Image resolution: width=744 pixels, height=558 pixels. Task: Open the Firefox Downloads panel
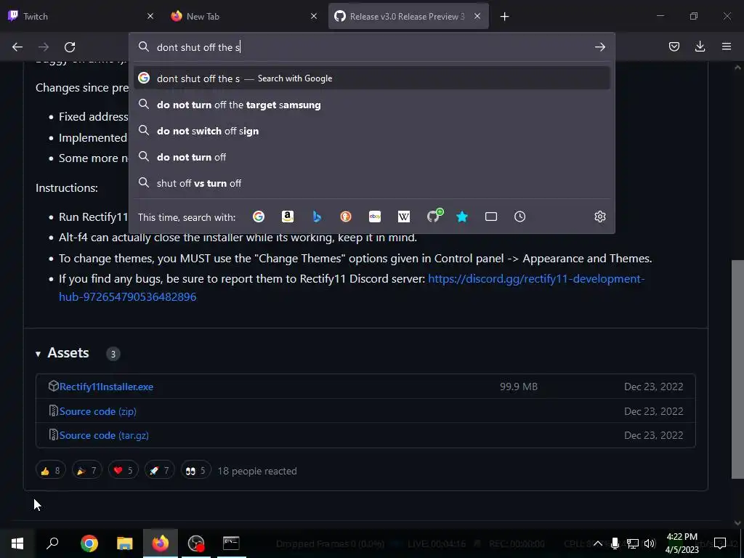tap(700, 46)
